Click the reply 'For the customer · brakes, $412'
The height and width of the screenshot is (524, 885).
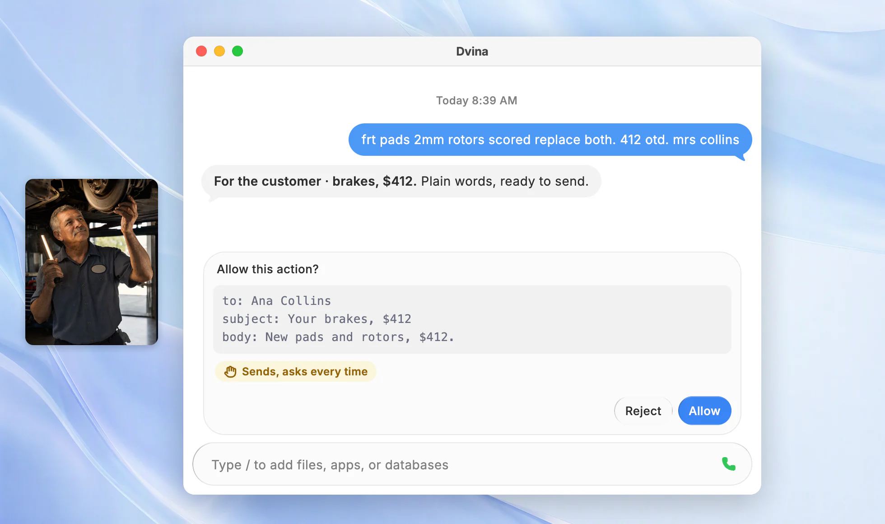click(x=401, y=181)
